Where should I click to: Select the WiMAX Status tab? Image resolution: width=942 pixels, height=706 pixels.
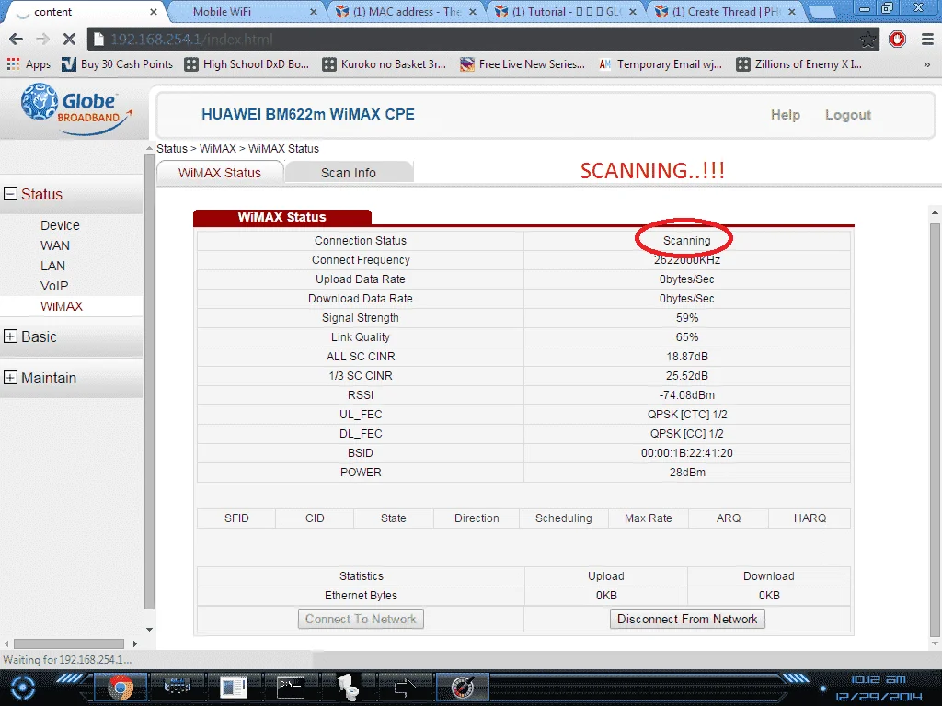(219, 172)
